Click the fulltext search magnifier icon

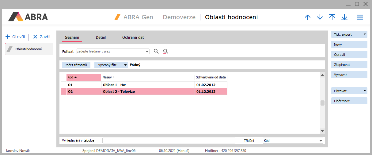(156, 51)
